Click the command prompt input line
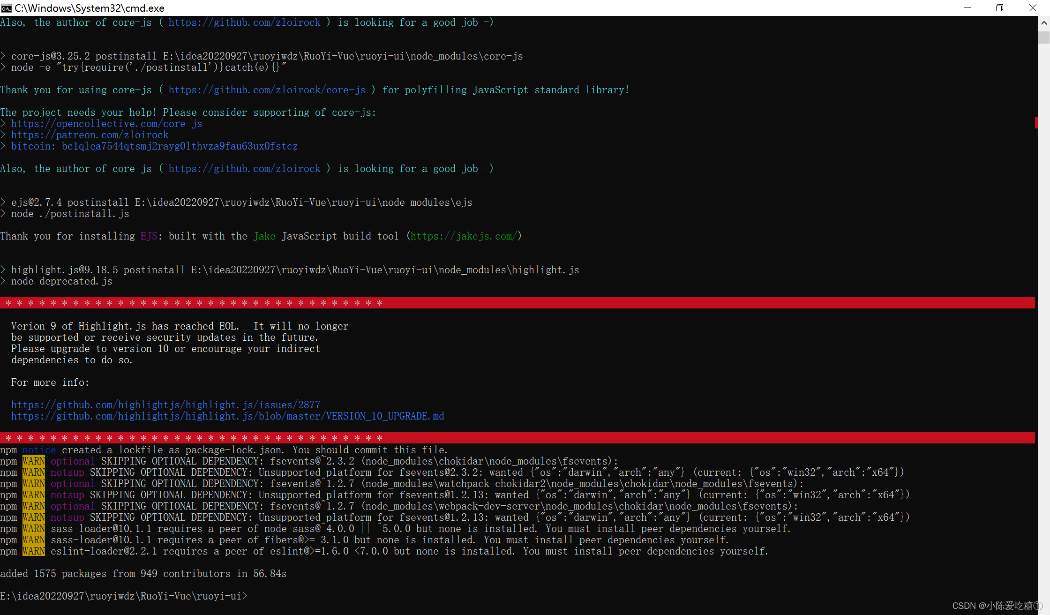This screenshot has height=615, width=1050. click(x=123, y=596)
